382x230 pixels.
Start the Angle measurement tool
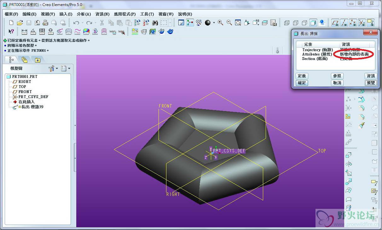click(x=33, y=32)
